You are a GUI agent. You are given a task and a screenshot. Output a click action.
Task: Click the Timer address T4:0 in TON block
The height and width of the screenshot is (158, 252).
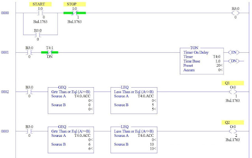(217, 57)
